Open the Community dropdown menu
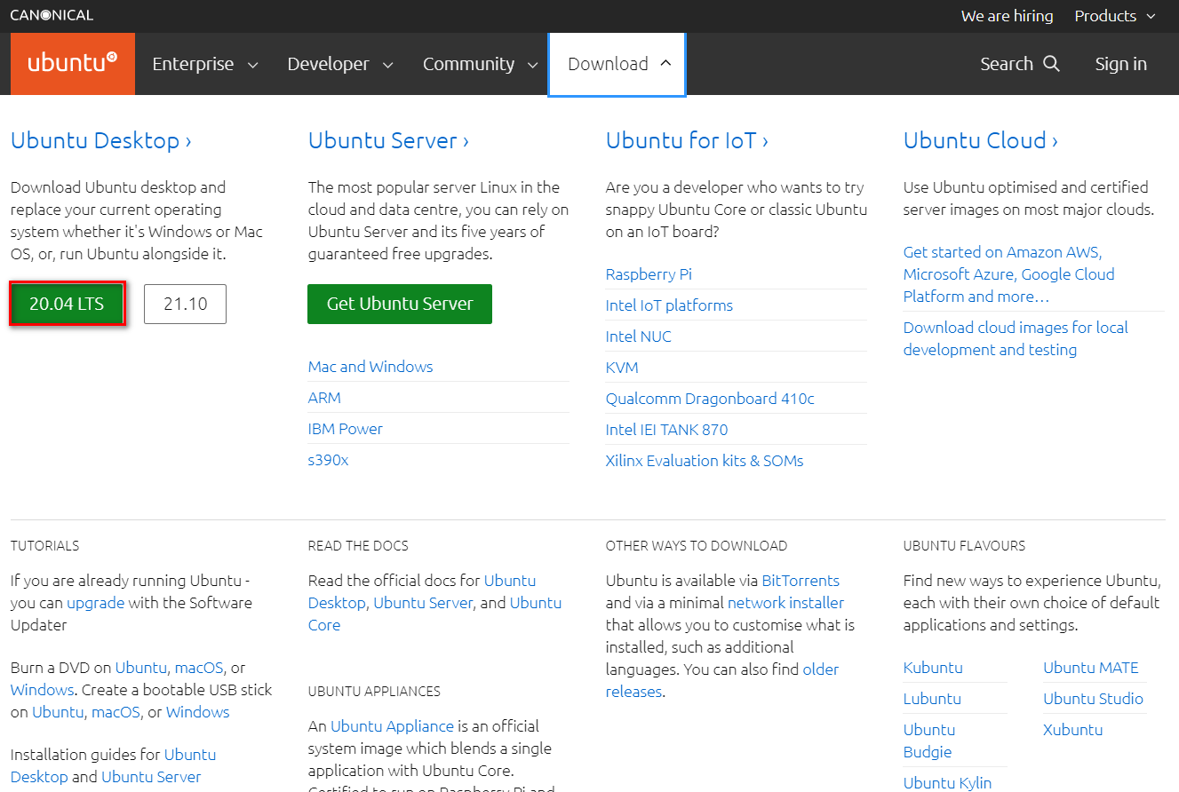The width and height of the screenshot is (1179, 792). pyautogui.click(x=479, y=63)
